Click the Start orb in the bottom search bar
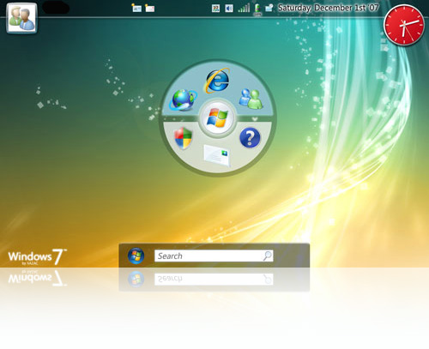 coord(136,256)
